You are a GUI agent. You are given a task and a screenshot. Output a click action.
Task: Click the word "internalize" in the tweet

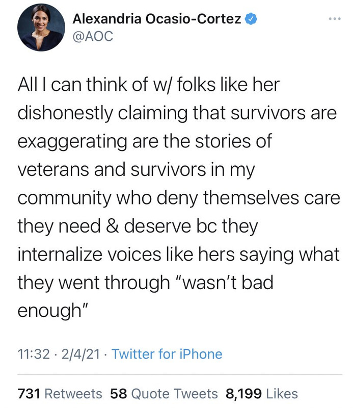(x=60, y=254)
